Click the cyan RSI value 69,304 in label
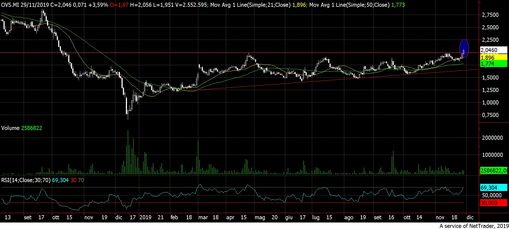Image resolution: width=509 pixels, height=229 pixels. point(60,180)
